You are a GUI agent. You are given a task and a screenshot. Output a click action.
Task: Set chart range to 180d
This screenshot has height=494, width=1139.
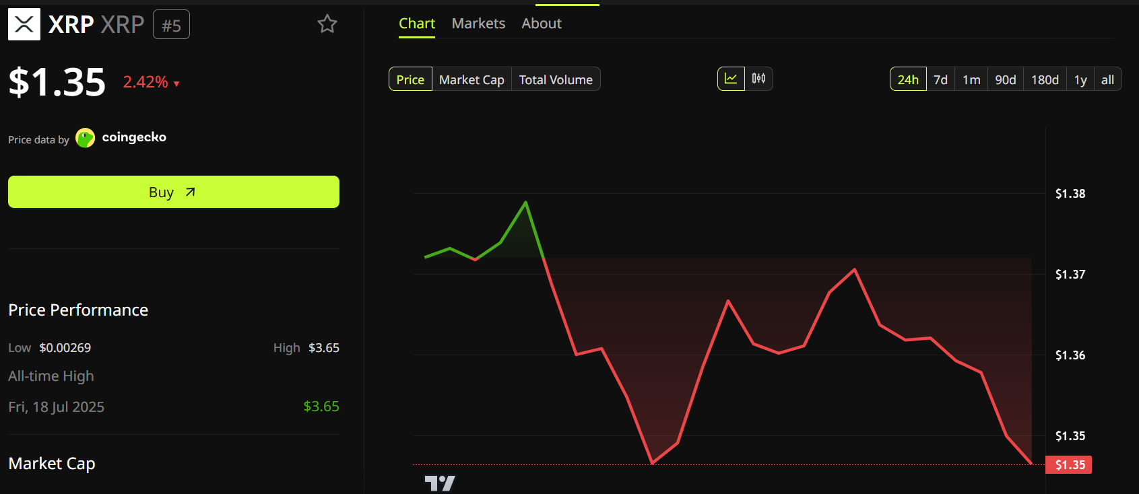pyautogui.click(x=1045, y=79)
